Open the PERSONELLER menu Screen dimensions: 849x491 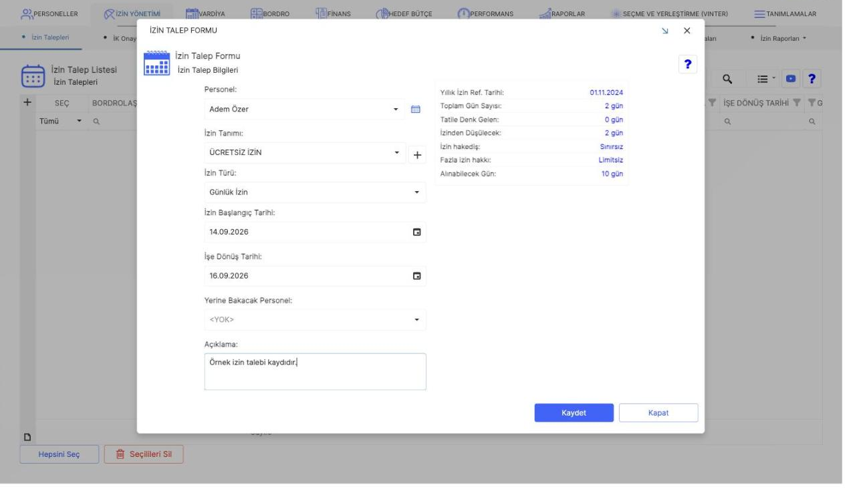pyautogui.click(x=49, y=13)
